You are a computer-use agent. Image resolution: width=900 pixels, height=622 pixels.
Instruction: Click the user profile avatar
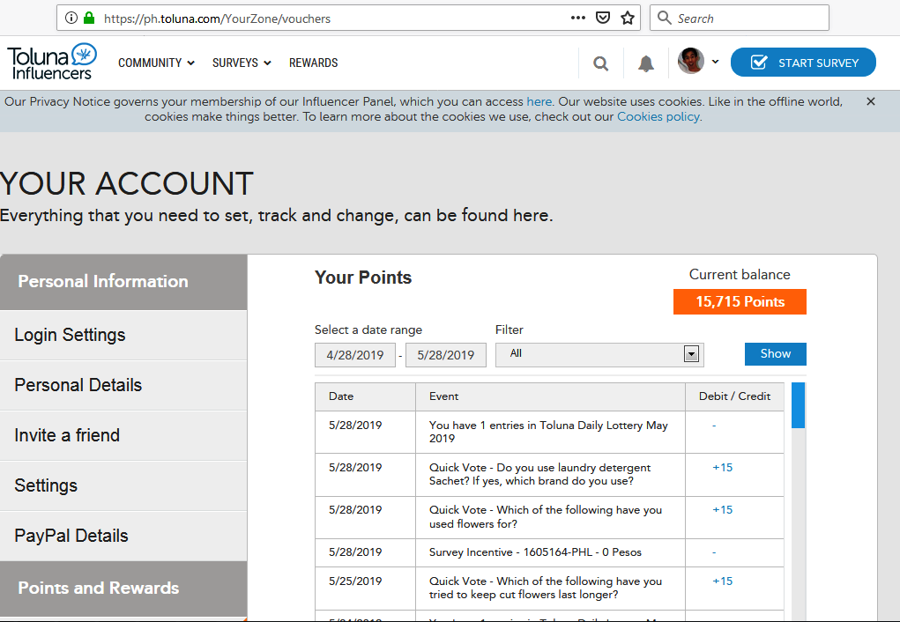pos(690,61)
